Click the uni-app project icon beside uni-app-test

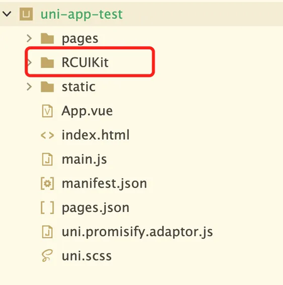click(26, 14)
